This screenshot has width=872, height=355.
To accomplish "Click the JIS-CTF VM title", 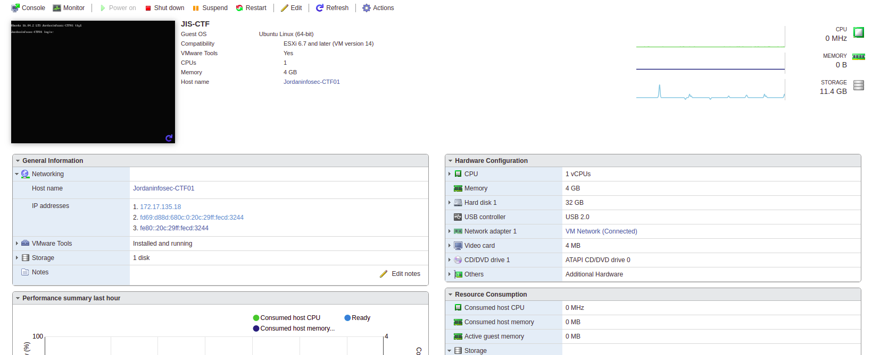I will (x=195, y=24).
